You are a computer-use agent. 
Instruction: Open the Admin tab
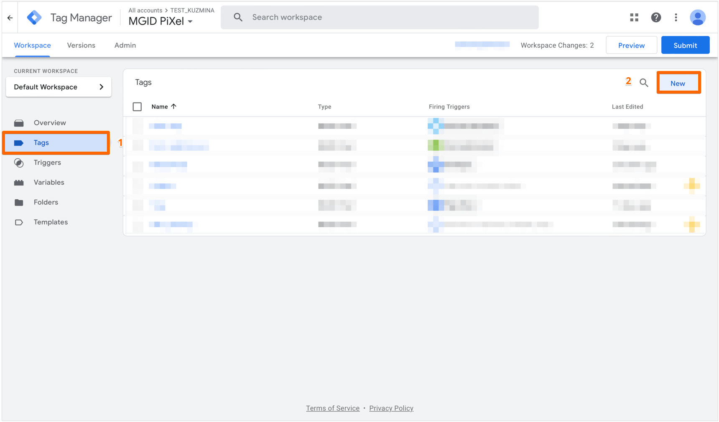pyautogui.click(x=125, y=45)
